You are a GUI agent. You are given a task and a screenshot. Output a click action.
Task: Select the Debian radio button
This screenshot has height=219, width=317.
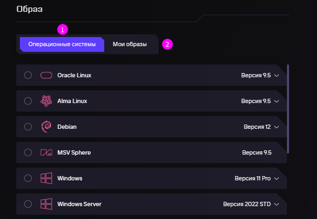tap(28, 127)
